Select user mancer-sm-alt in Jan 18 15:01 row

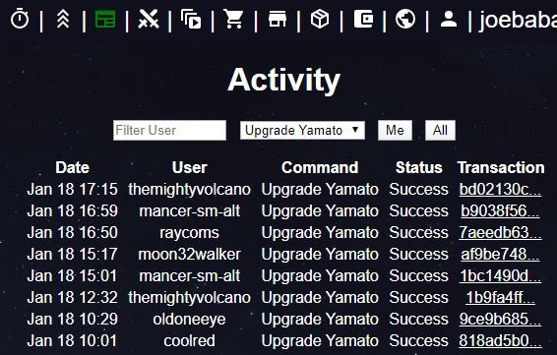pos(189,275)
